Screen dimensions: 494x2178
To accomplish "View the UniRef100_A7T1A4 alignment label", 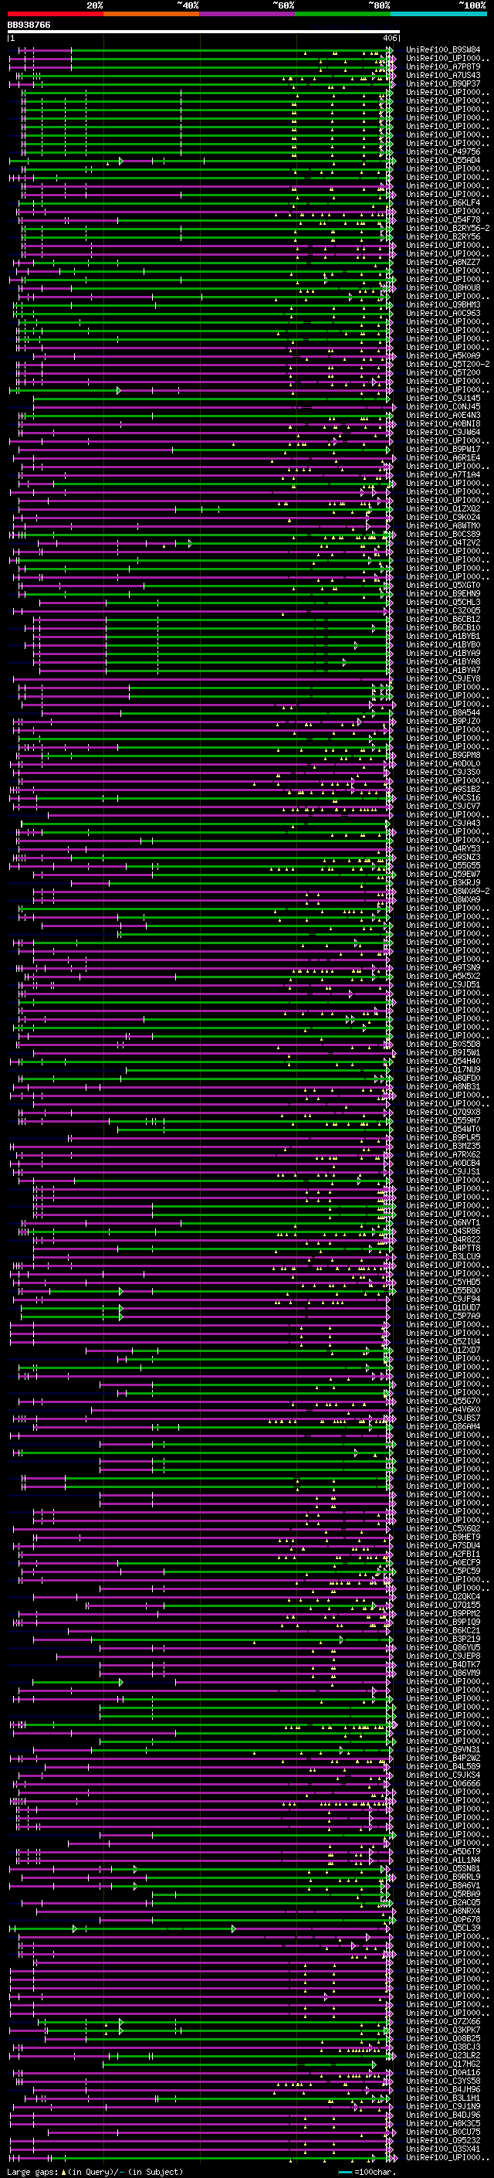I will pos(443,474).
